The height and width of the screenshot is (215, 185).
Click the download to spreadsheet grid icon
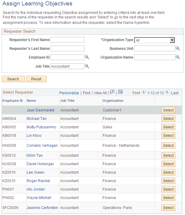(x=120, y=92)
